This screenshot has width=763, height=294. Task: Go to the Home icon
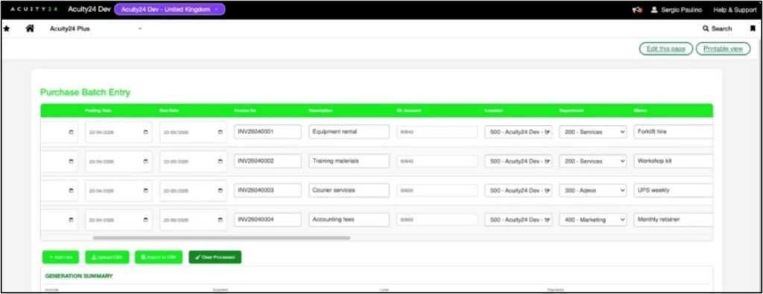pyautogui.click(x=30, y=29)
